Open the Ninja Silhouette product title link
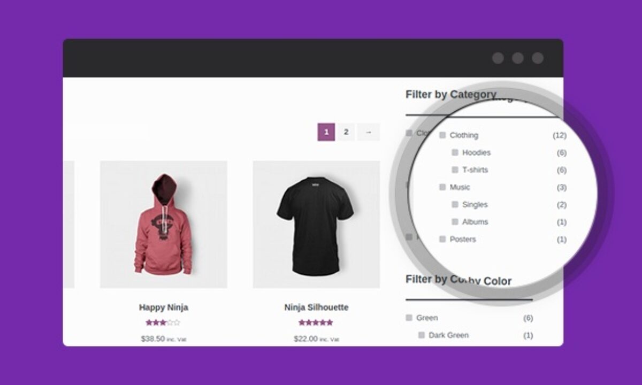The image size is (642, 385). coord(316,307)
